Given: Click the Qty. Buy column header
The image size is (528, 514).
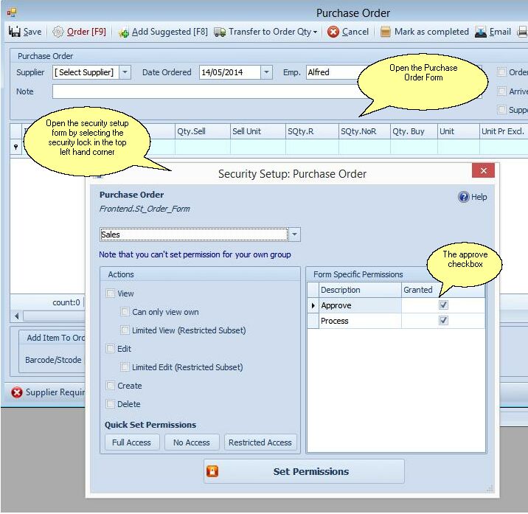Looking at the screenshot, I should click(x=414, y=131).
